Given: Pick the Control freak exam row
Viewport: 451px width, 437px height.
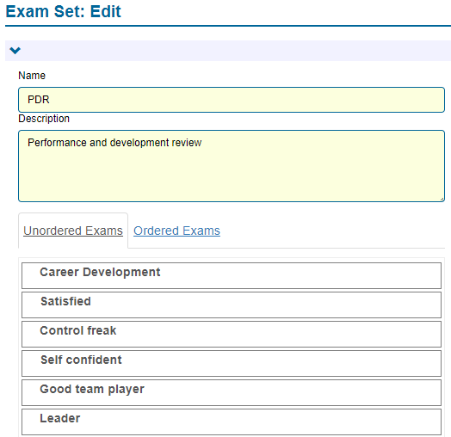Looking at the screenshot, I should 232,334.
